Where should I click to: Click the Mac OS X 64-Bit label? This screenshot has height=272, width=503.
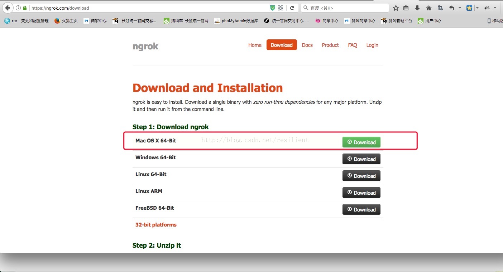coord(156,141)
